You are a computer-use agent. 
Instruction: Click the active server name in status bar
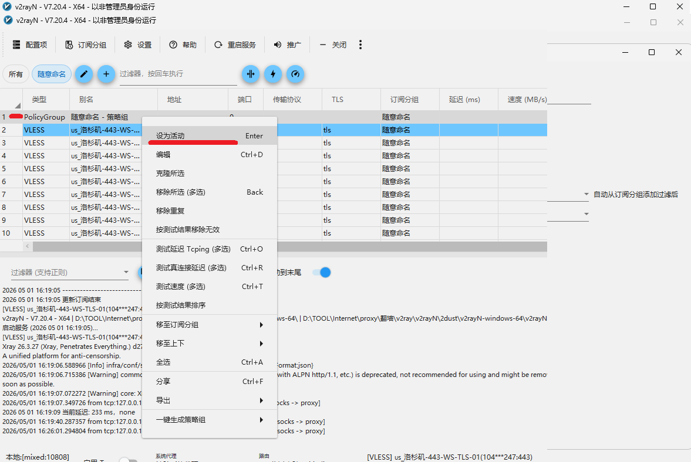tap(450, 457)
